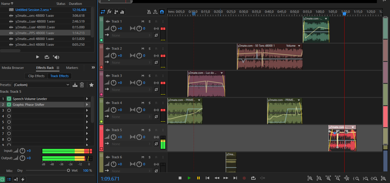Image resolution: width=390 pixels, height=183 pixels.
Task: Toggle rack main power button at bottom
Action: pos(2,179)
